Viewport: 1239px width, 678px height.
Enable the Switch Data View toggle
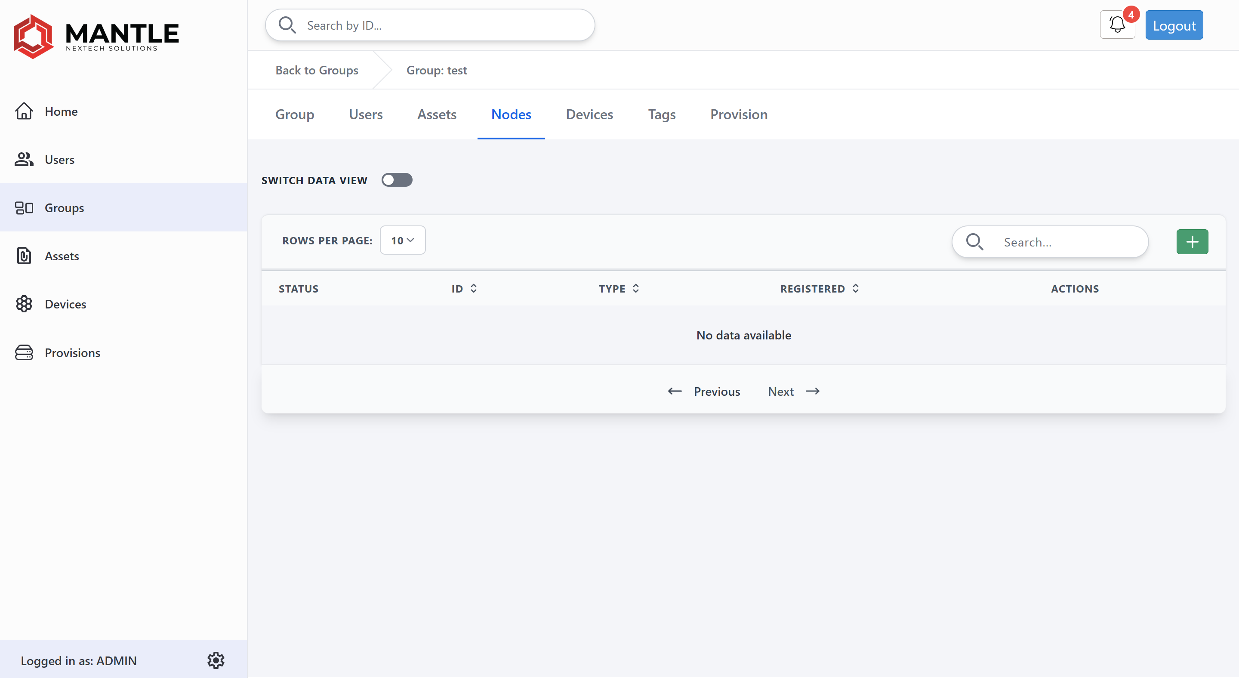(x=397, y=180)
